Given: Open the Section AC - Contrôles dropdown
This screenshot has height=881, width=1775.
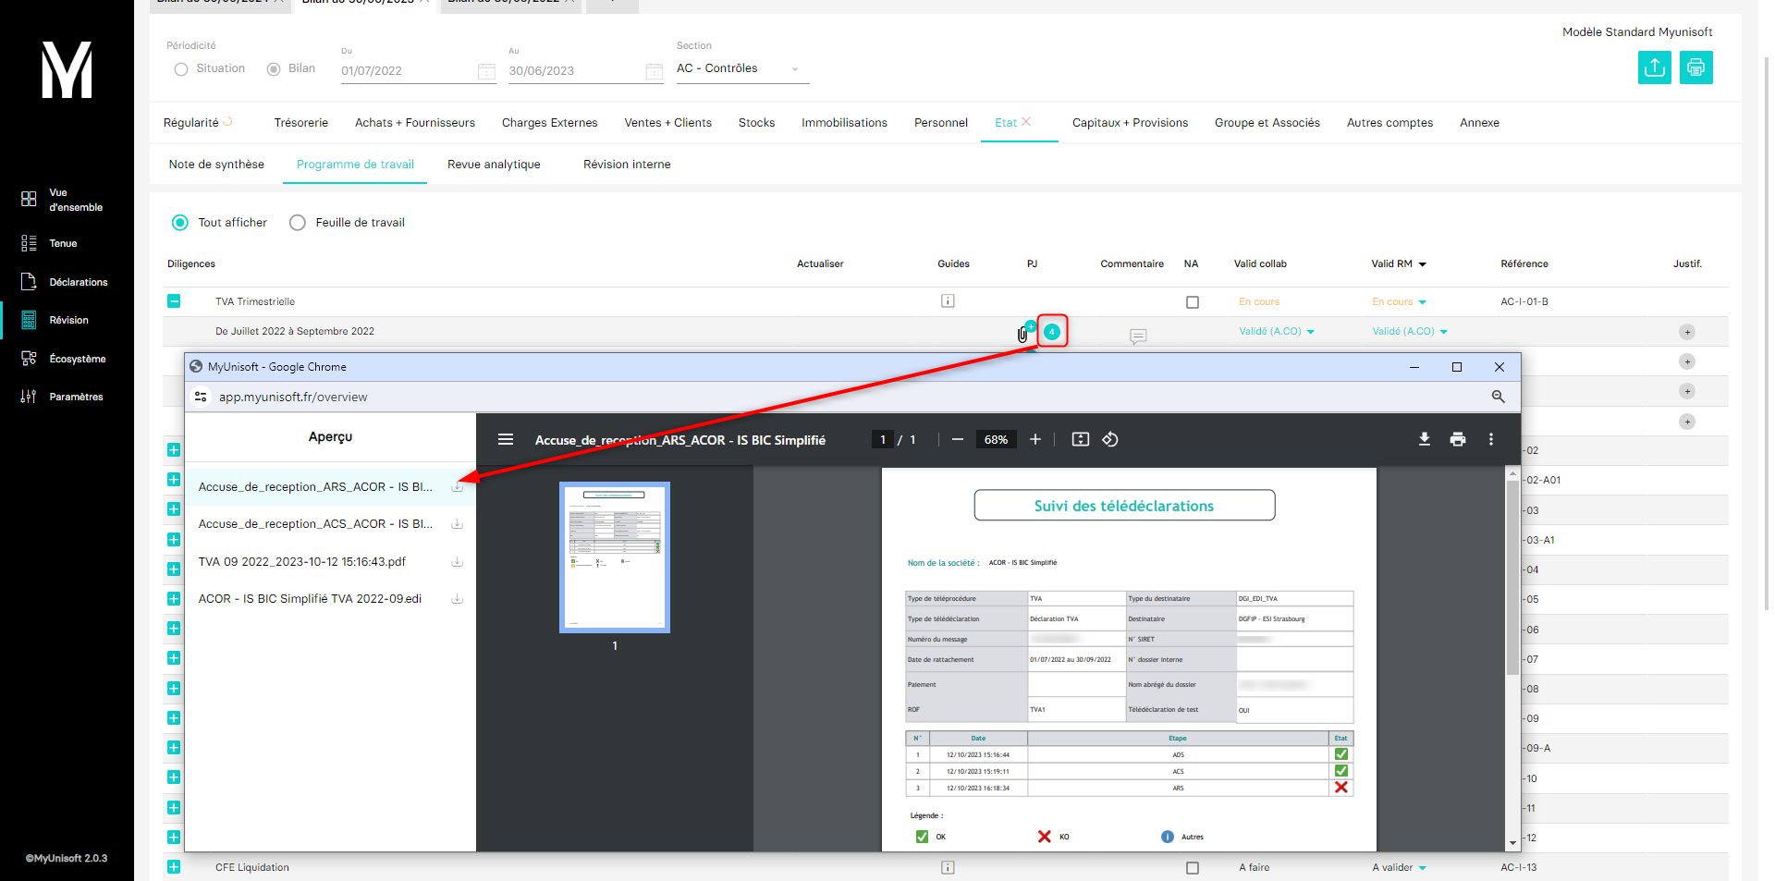Looking at the screenshot, I should pos(742,68).
